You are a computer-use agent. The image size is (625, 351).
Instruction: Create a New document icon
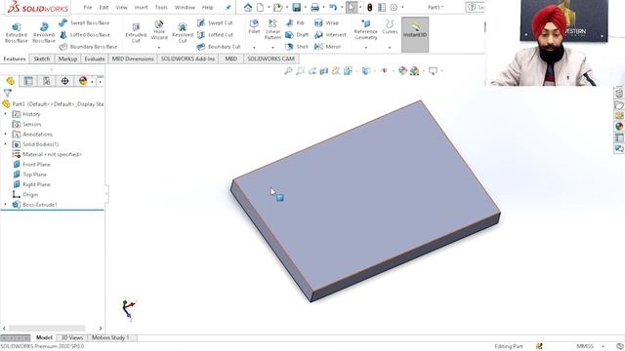pos(260,7)
